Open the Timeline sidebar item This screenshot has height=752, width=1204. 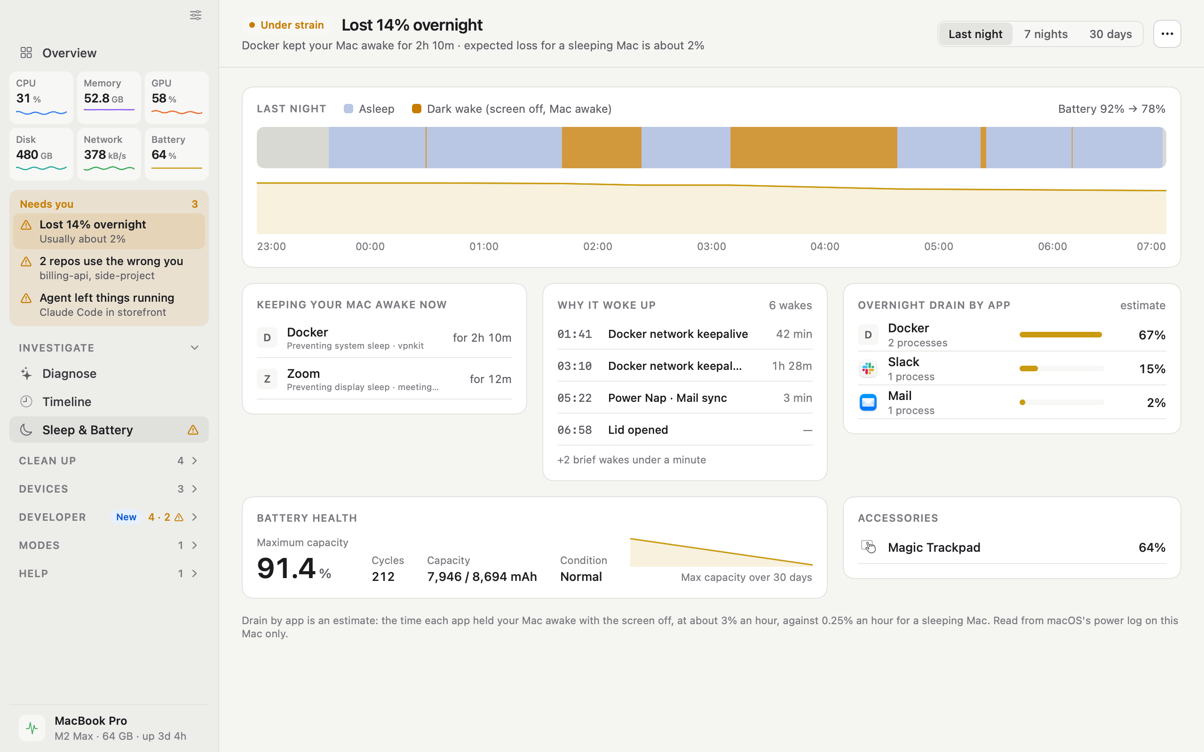(x=109, y=401)
